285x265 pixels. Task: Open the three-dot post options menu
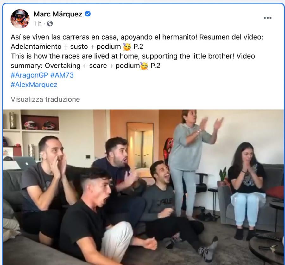[268, 18]
